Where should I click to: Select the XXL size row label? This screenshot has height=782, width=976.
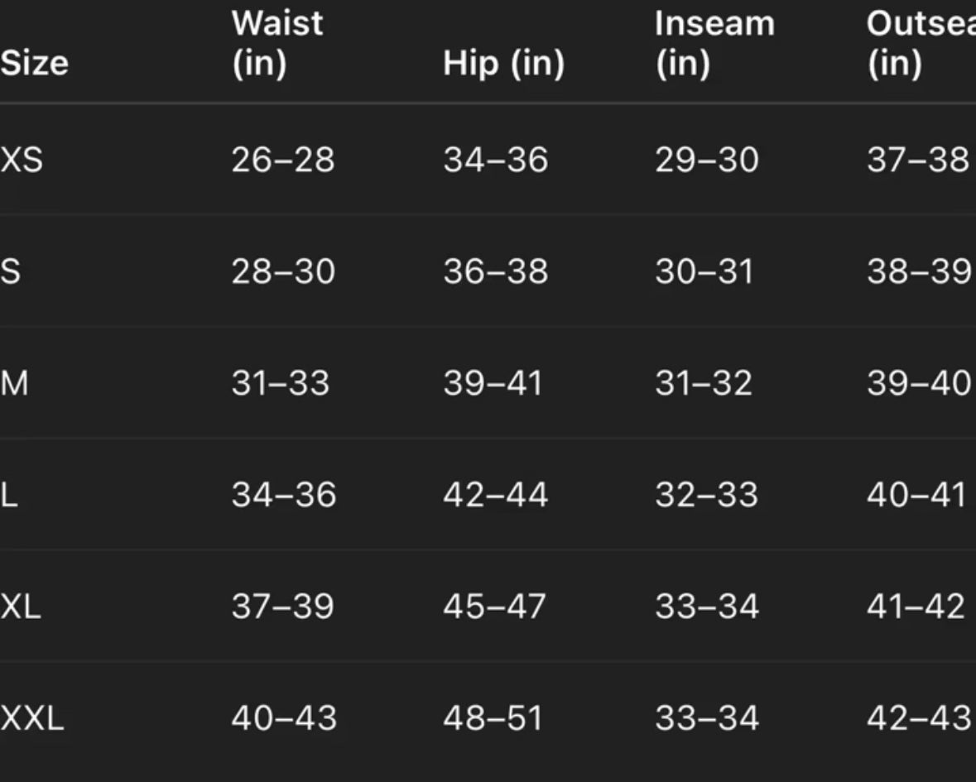pos(32,718)
